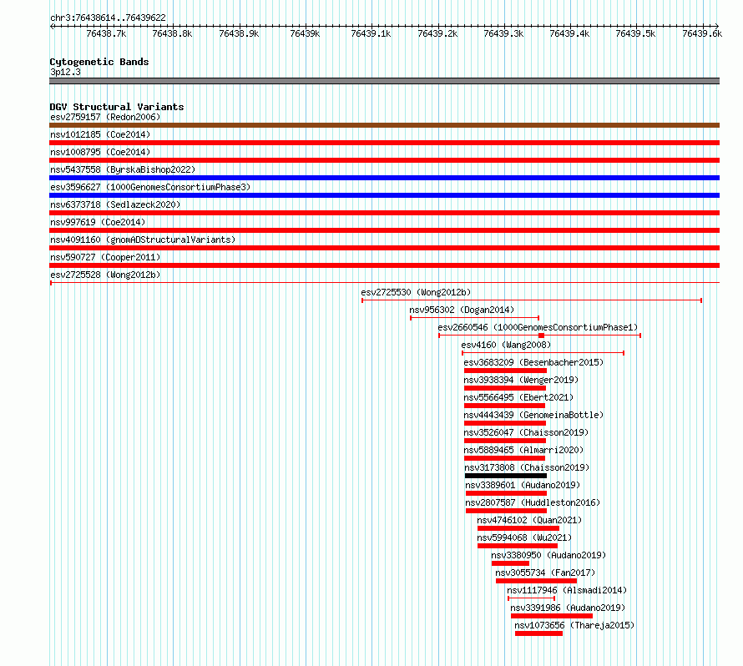
Task: Select the brown esv2759157 variant bar
Action: (x=384, y=125)
